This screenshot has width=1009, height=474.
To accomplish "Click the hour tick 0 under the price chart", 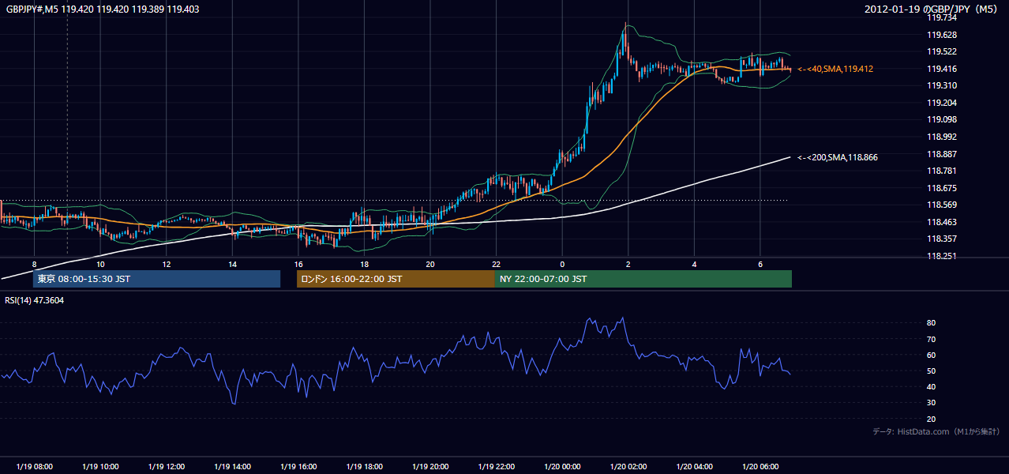I will (562, 264).
